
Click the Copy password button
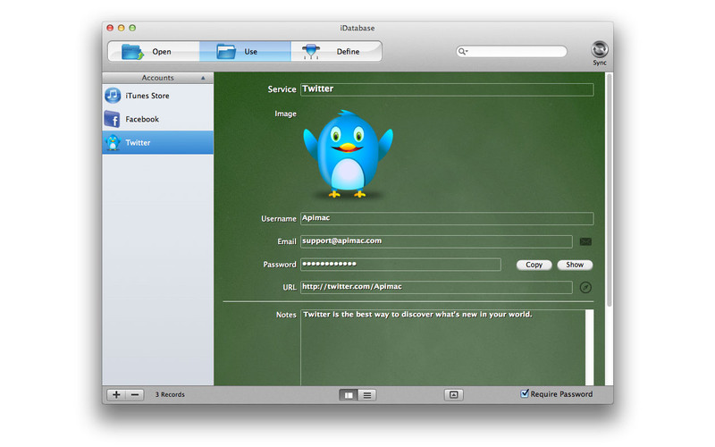(534, 265)
